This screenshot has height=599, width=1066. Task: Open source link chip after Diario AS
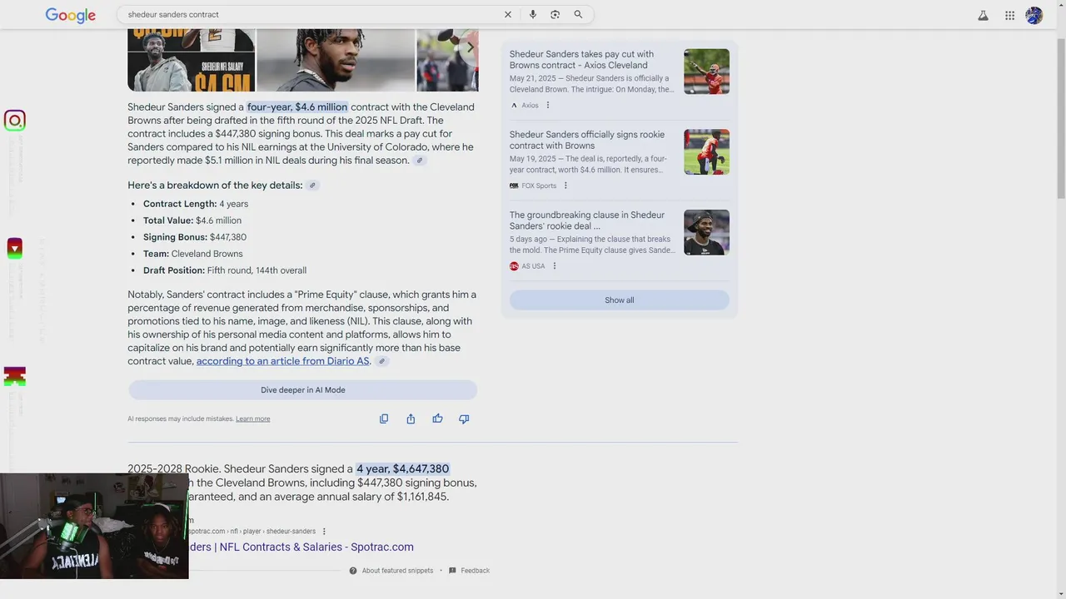coord(381,361)
